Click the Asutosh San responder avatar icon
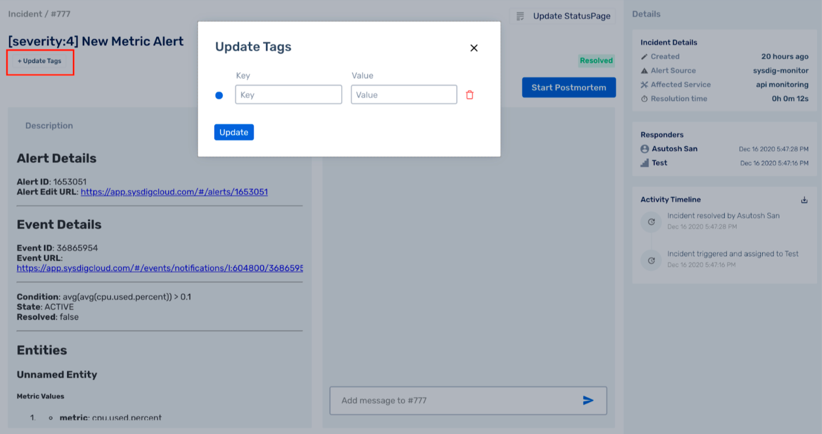Viewport: 822px width, 434px height. 645,149
